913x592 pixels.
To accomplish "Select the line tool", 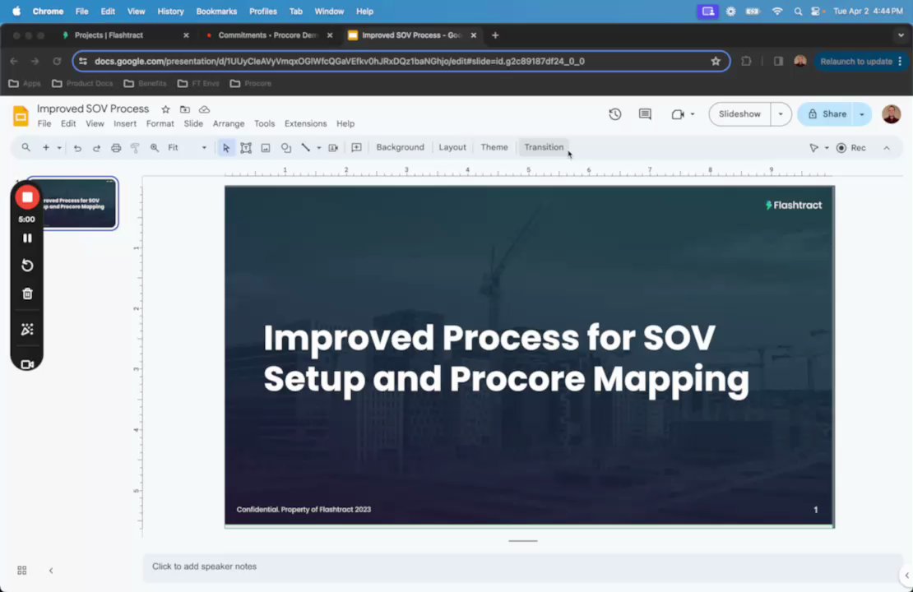I will [306, 148].
